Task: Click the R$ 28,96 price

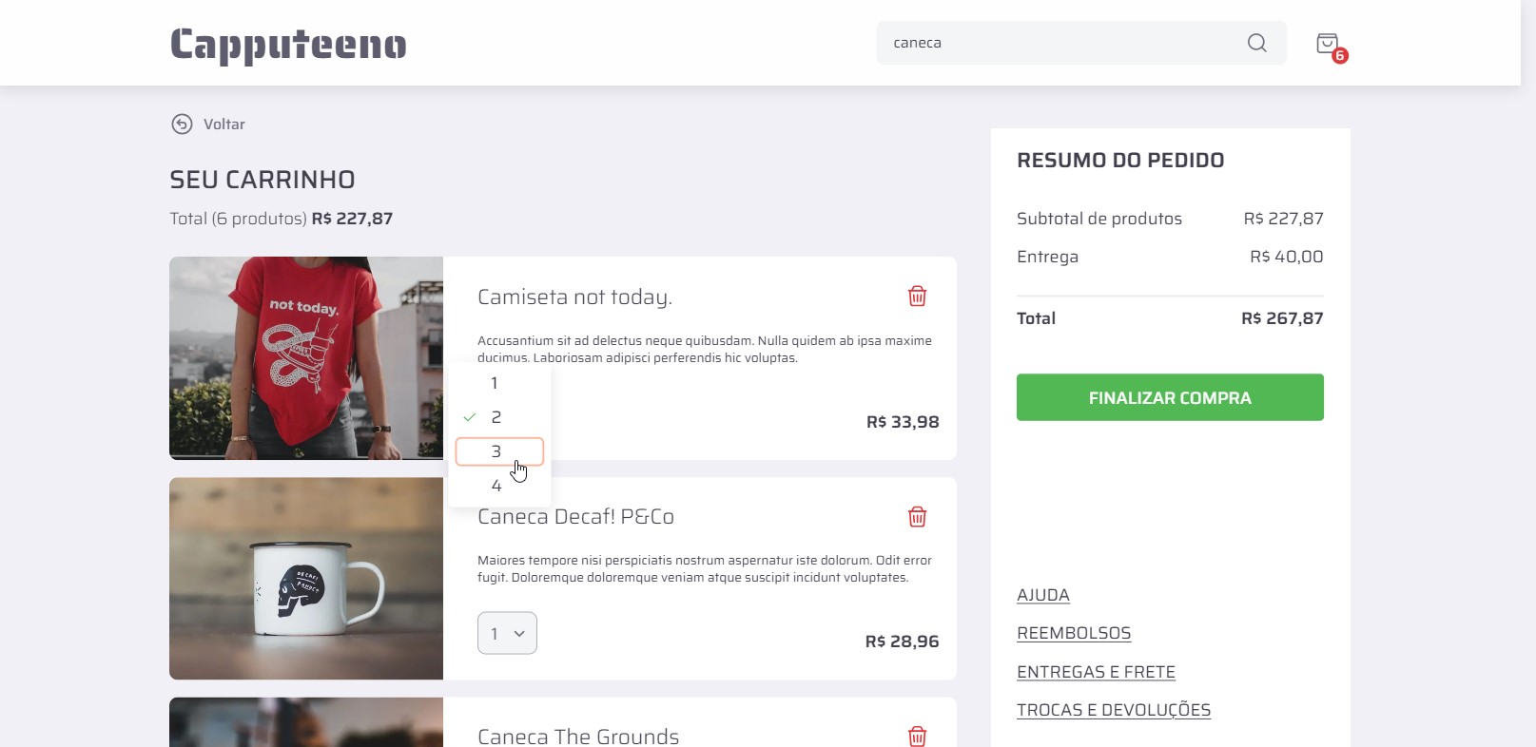Action: pos(902,642)
